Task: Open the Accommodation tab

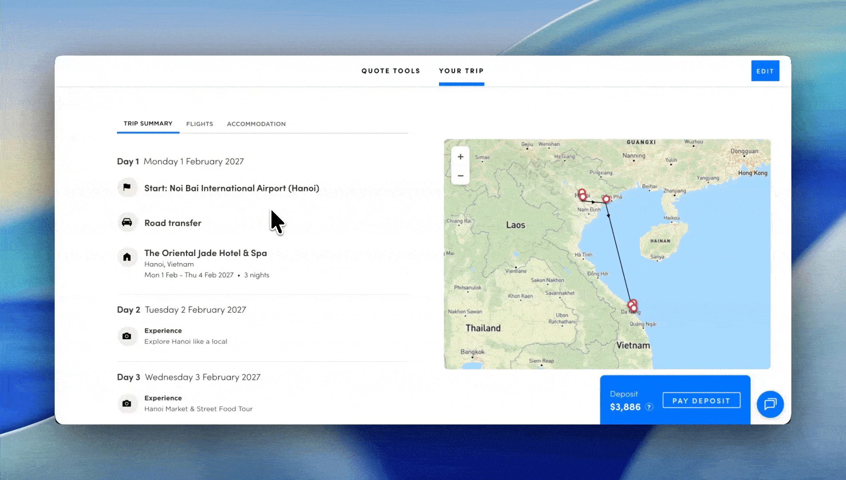Action: pos(256,124)
